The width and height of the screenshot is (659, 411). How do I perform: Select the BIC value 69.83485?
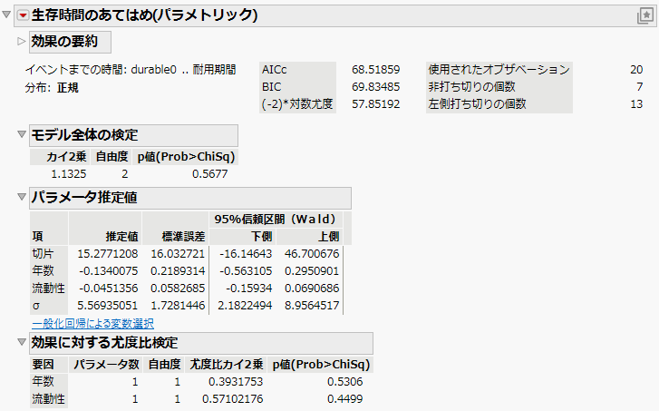point(376,87)
